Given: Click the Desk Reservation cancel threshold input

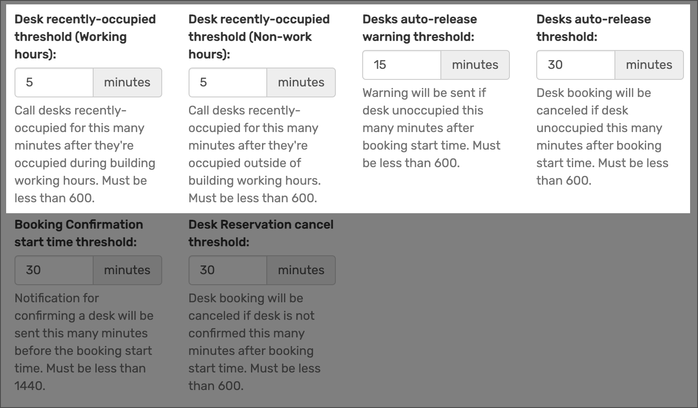Looking at the screenshot, I should coord(227,270).
